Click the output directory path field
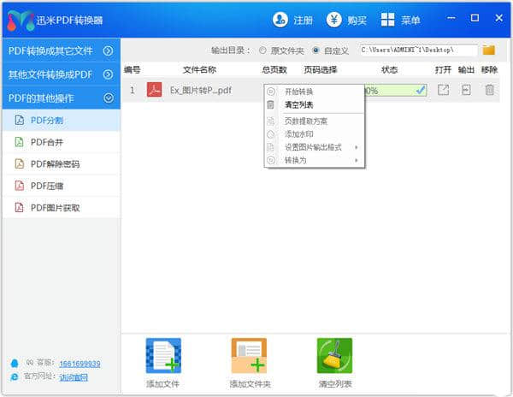Viewport: 513px width, 397px height. pyautogui.click(x=417, y=50)
